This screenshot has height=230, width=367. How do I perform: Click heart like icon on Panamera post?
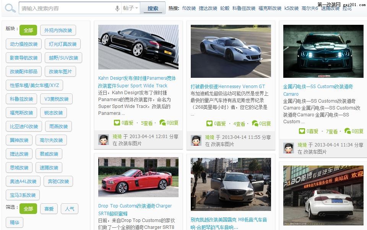coord(117,123)
